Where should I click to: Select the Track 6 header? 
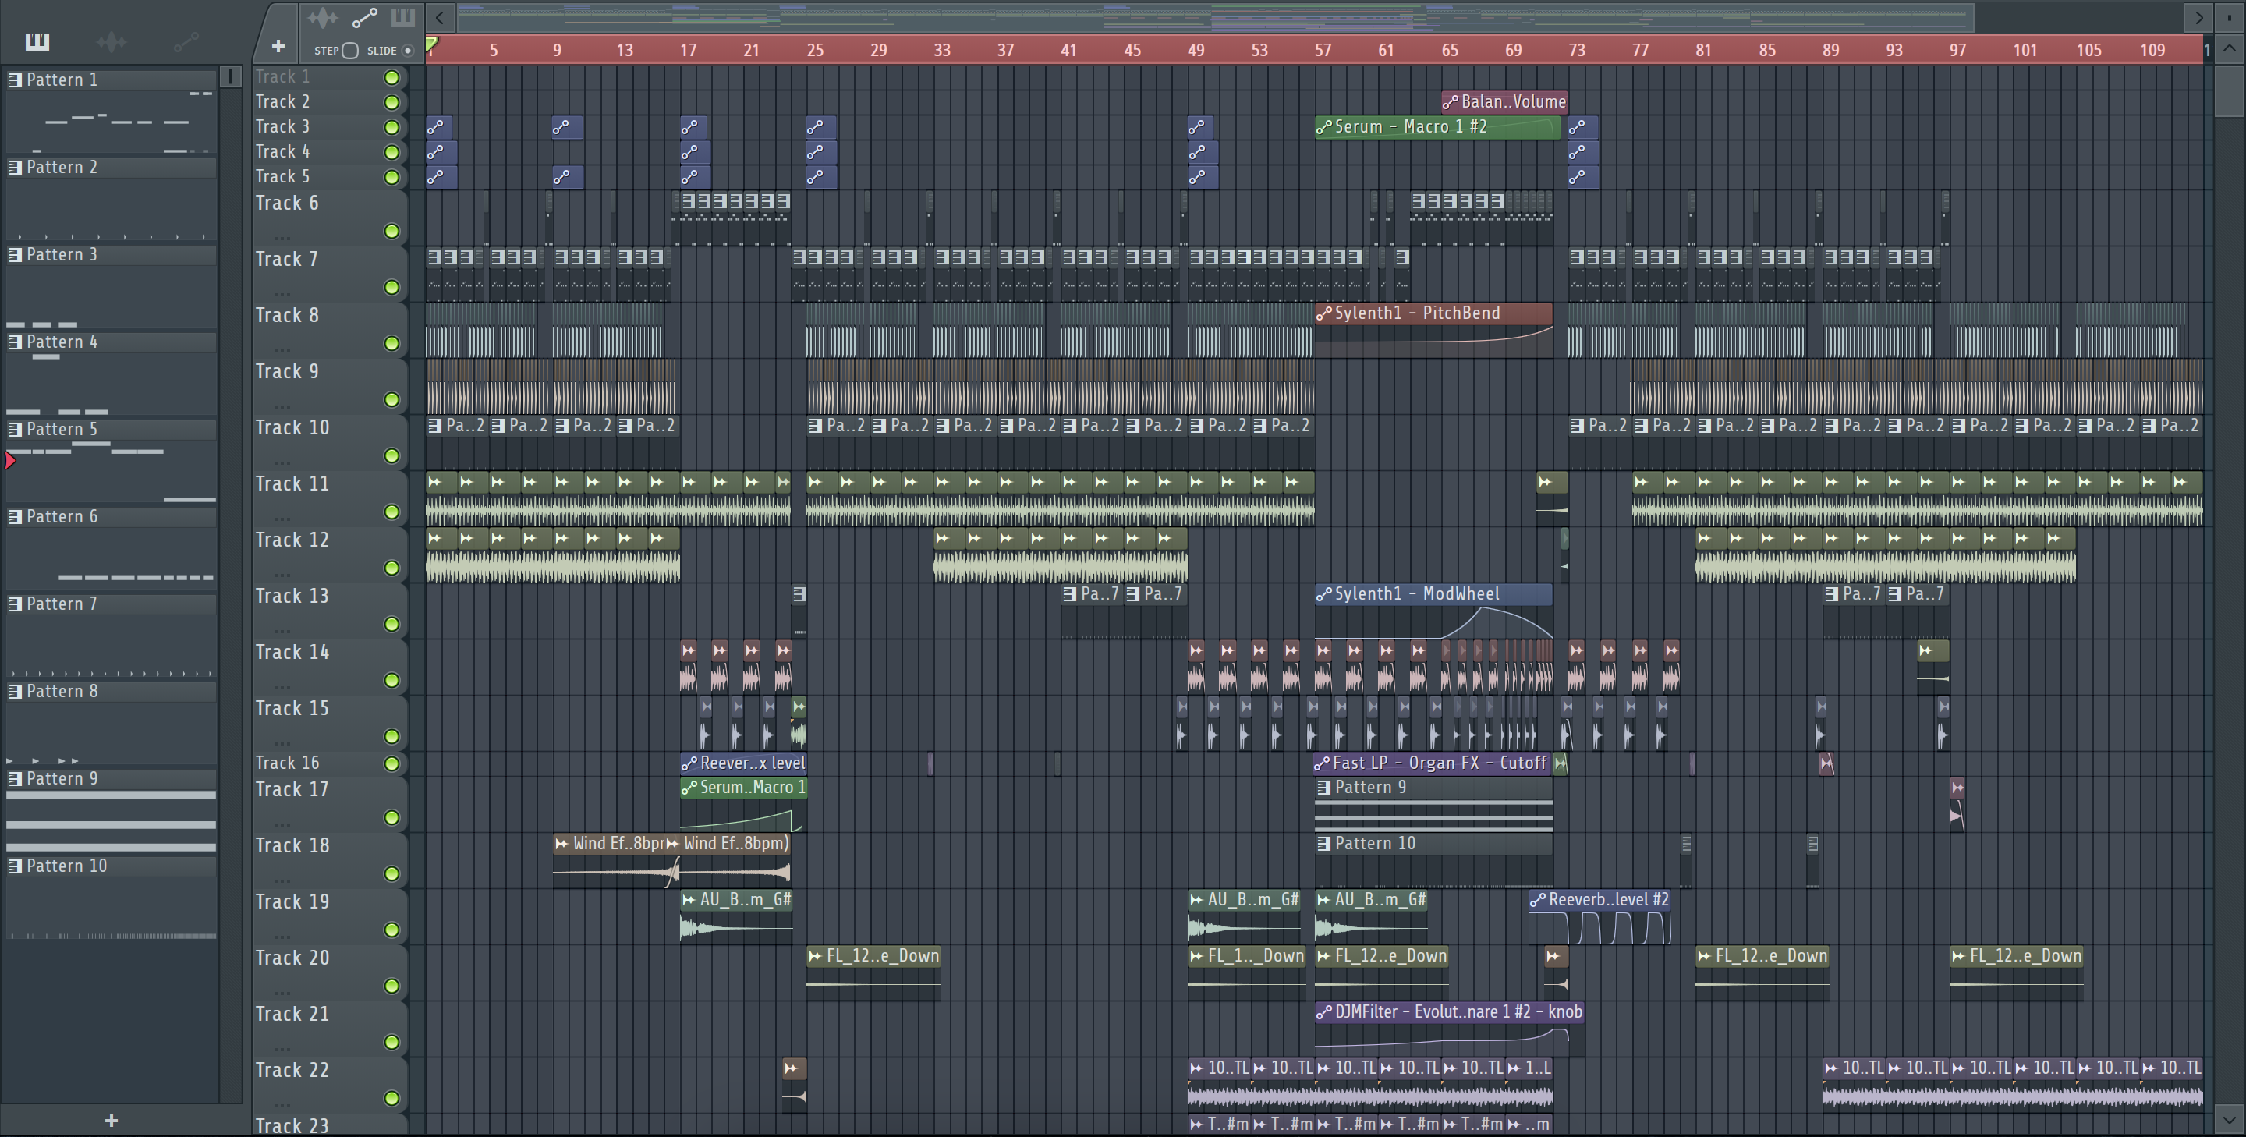click(330, 217)
